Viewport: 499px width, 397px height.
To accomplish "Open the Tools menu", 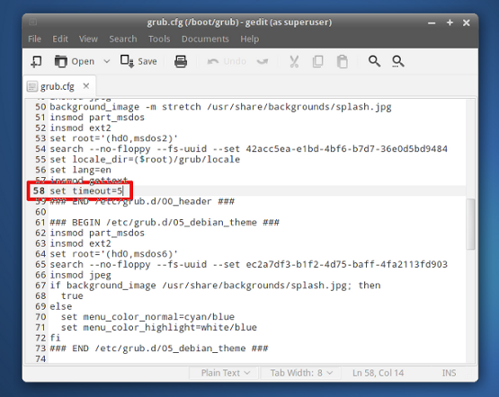I will 159,40.
